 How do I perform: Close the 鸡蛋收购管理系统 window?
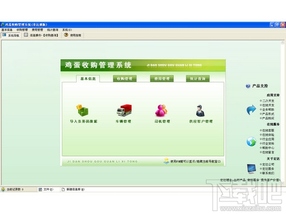pos(283,25)
